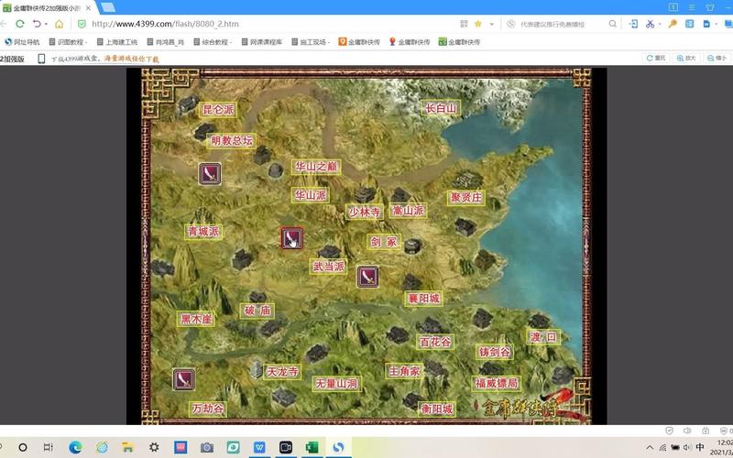Open the dropdown arrow next to favorite star
The width and height of the screenshot is (733, 458).
pos(491,25)
